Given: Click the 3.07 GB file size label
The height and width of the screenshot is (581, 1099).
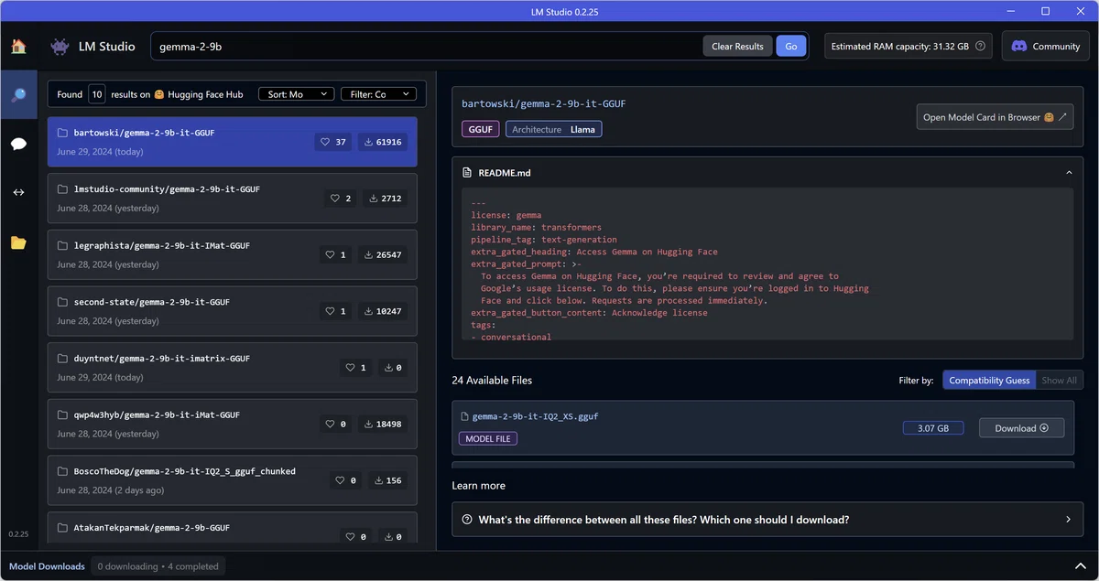Looking at the screenshot, I should [x=933, y=427].
